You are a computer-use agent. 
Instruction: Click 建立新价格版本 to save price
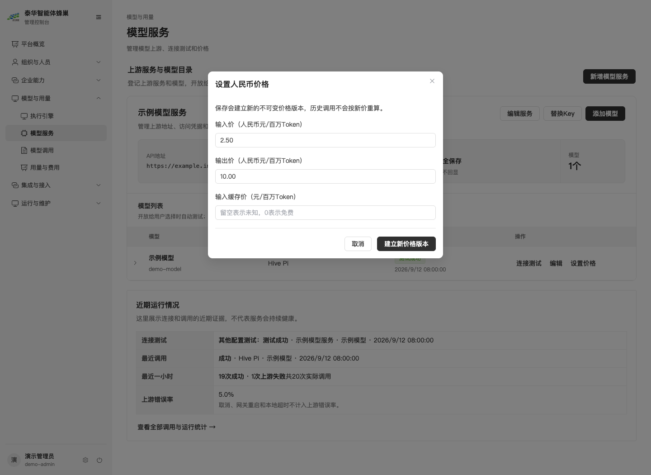(x=406, y=244)
